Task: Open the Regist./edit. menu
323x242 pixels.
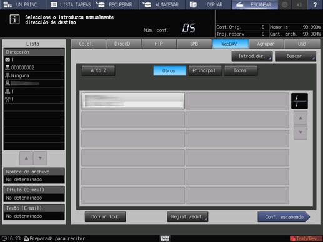Action: point(187,217)
